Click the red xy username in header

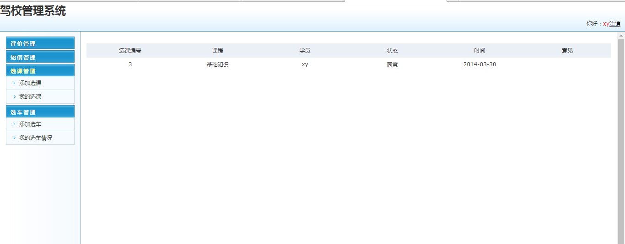(606, 24)
